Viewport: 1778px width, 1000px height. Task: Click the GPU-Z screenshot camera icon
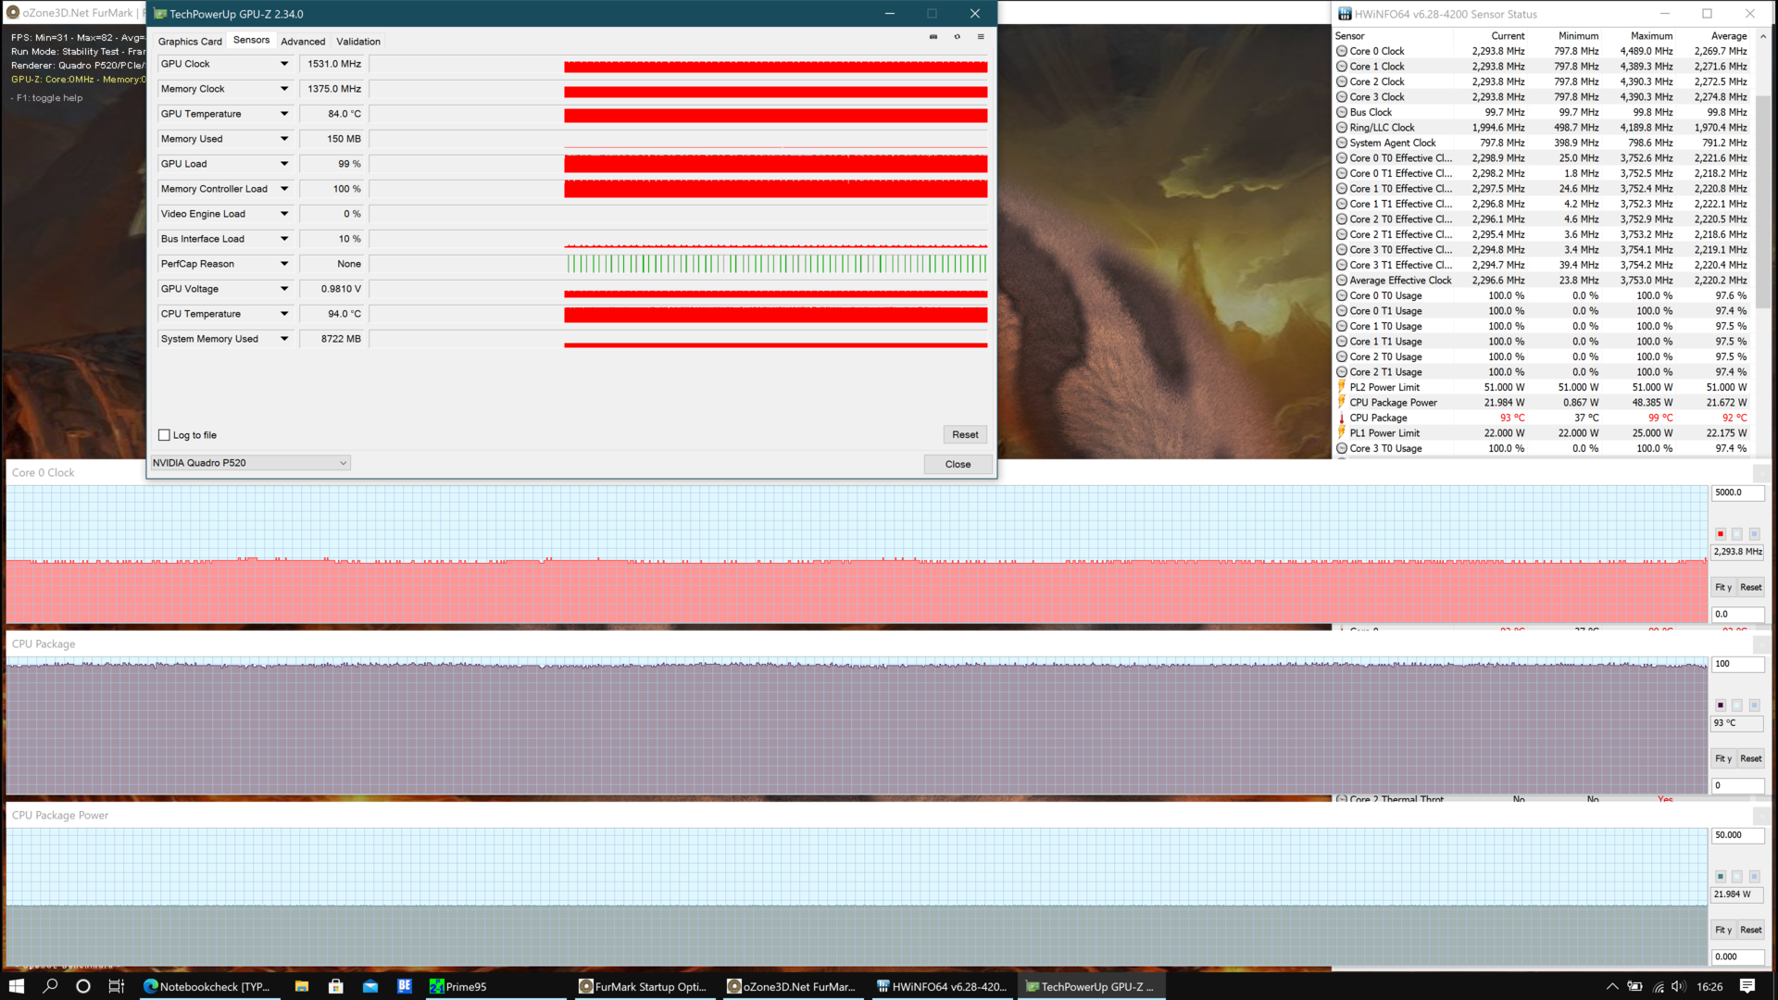[x=933, y=37]
